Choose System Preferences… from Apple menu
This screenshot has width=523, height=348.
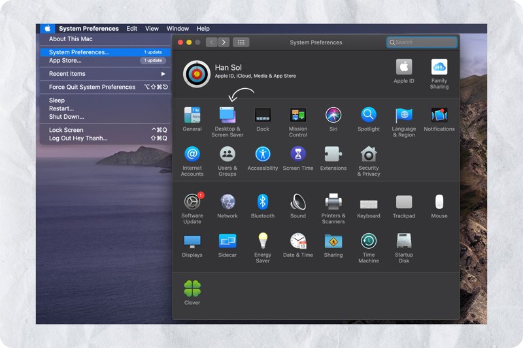105,52
